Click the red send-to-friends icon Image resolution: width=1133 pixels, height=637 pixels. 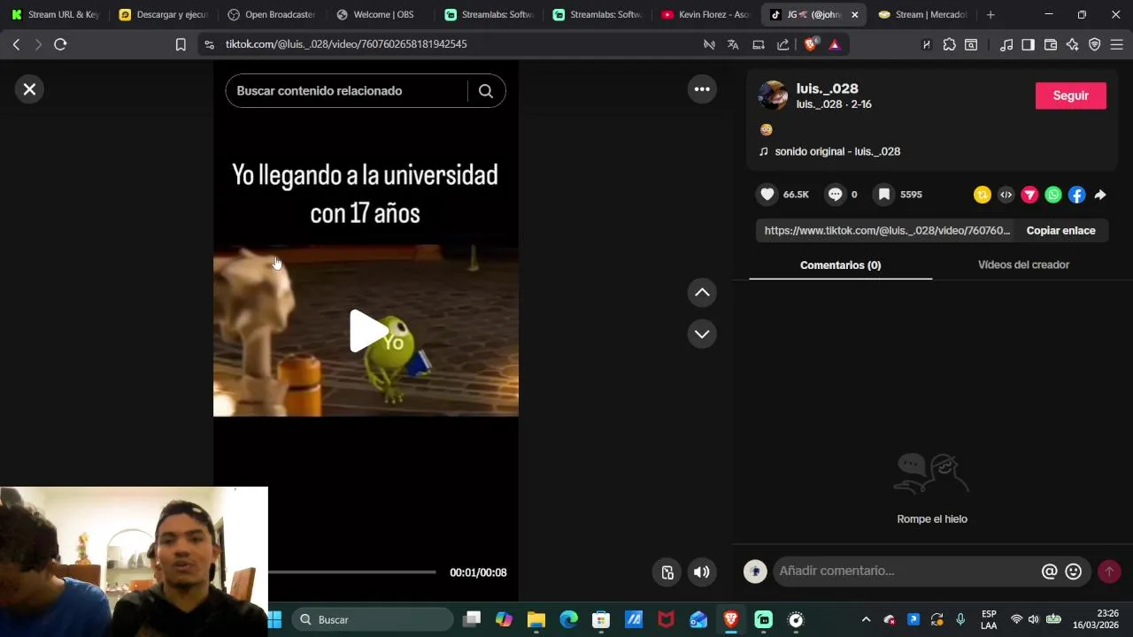point(1029,196)
